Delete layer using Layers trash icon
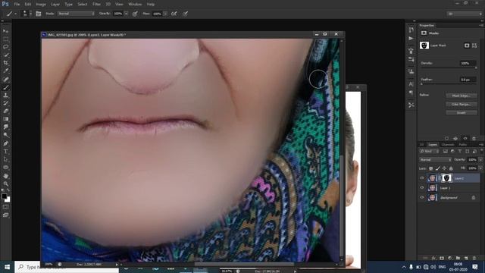 474,258
